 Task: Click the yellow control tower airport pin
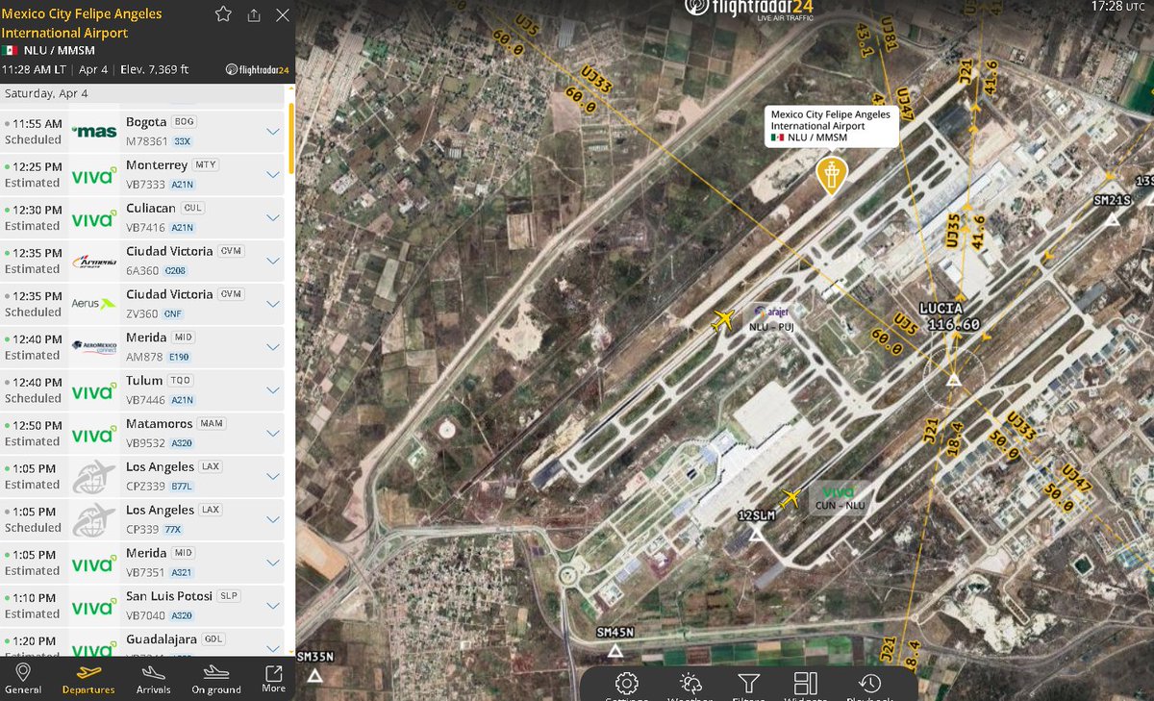coord(831,176)
